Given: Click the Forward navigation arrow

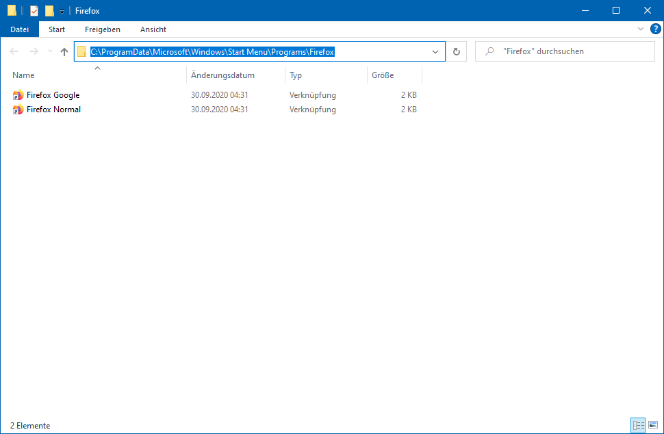Looking at the screenshot, I should [x=34, y=51].
